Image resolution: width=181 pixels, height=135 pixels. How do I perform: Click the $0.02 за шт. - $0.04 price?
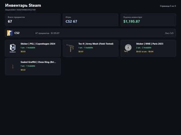tap(145, 51)
